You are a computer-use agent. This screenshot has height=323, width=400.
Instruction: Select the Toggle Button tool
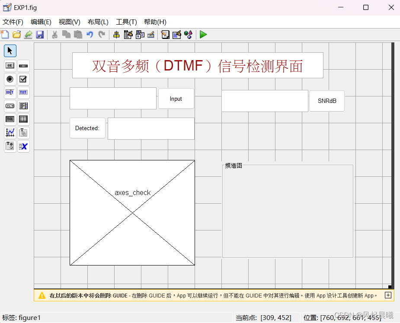tap(10, 119)
